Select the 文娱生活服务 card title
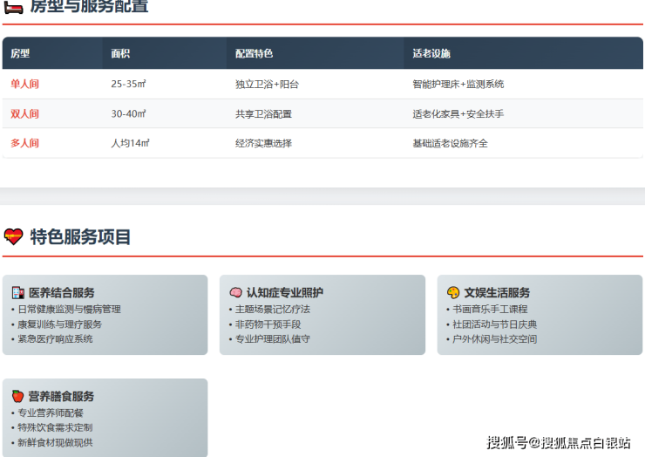Screen dimensions: 645x457 (497, 293)
